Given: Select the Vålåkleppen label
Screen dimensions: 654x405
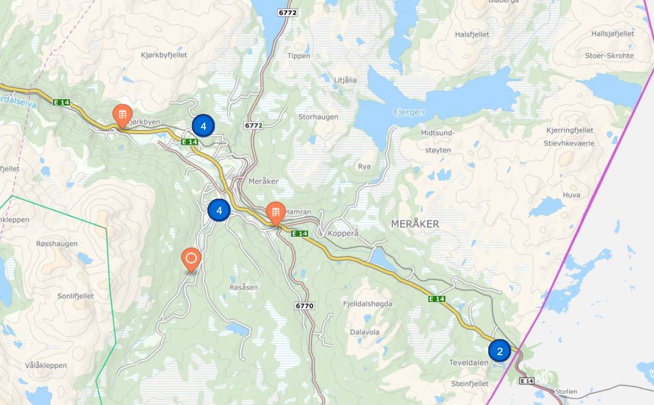Looking at the screenshot, I should coord(46,365).
